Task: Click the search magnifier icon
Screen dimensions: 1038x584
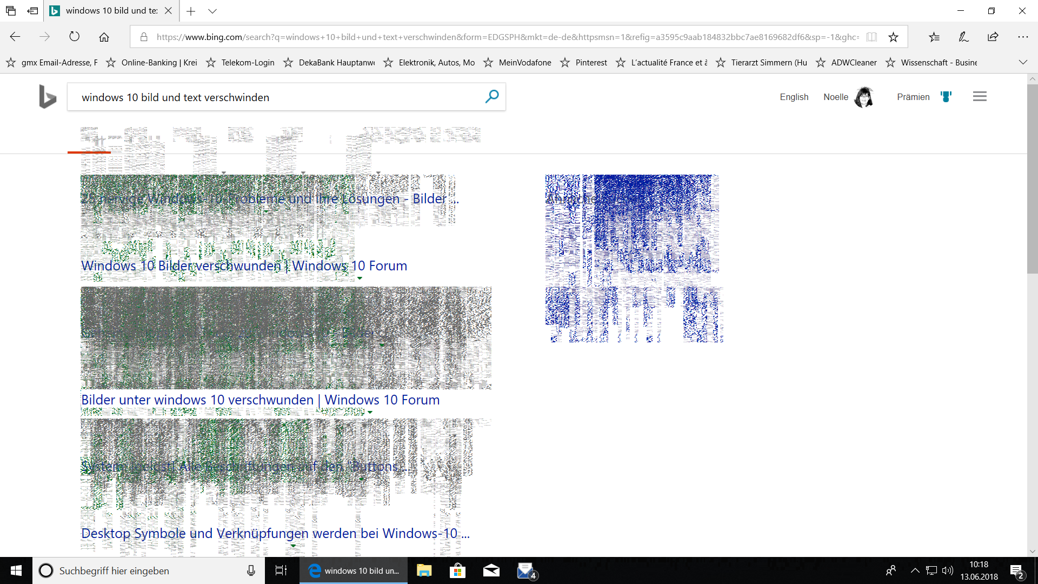Action: point(492,97)
